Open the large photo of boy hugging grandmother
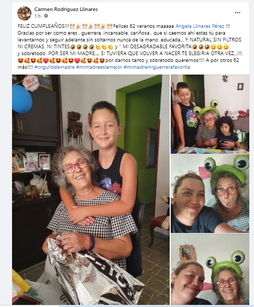 (x=91, y=190)
